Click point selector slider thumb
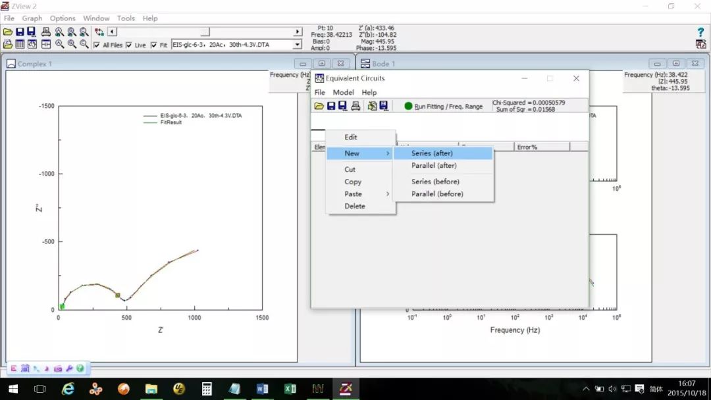This screenshot has width=711, height=400. (x=205, y=32)
